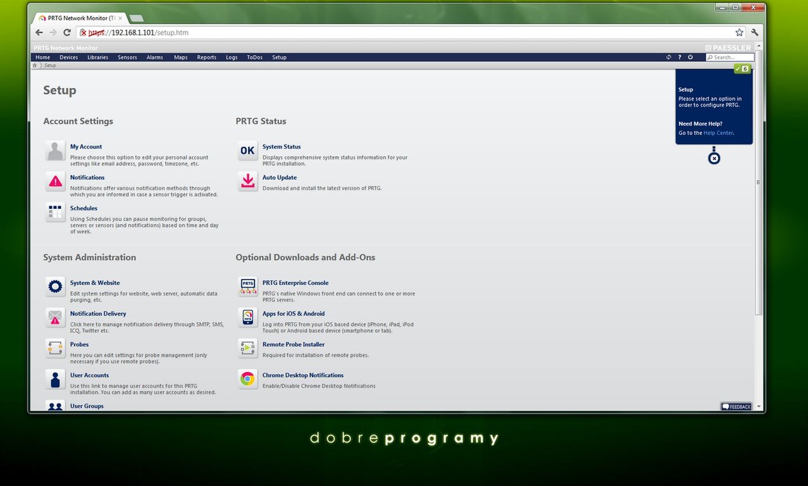808x486 pixels.
Task: Open the PRTG Enterprise Console link
Action: pos(295,283)
